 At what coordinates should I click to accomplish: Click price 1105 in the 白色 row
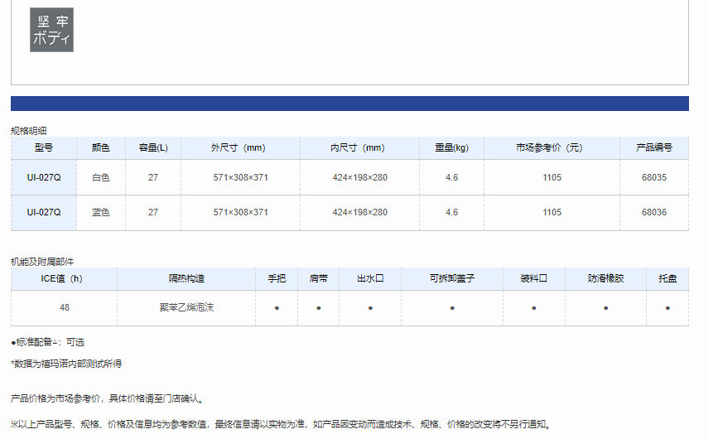click(x=552, y=177)
